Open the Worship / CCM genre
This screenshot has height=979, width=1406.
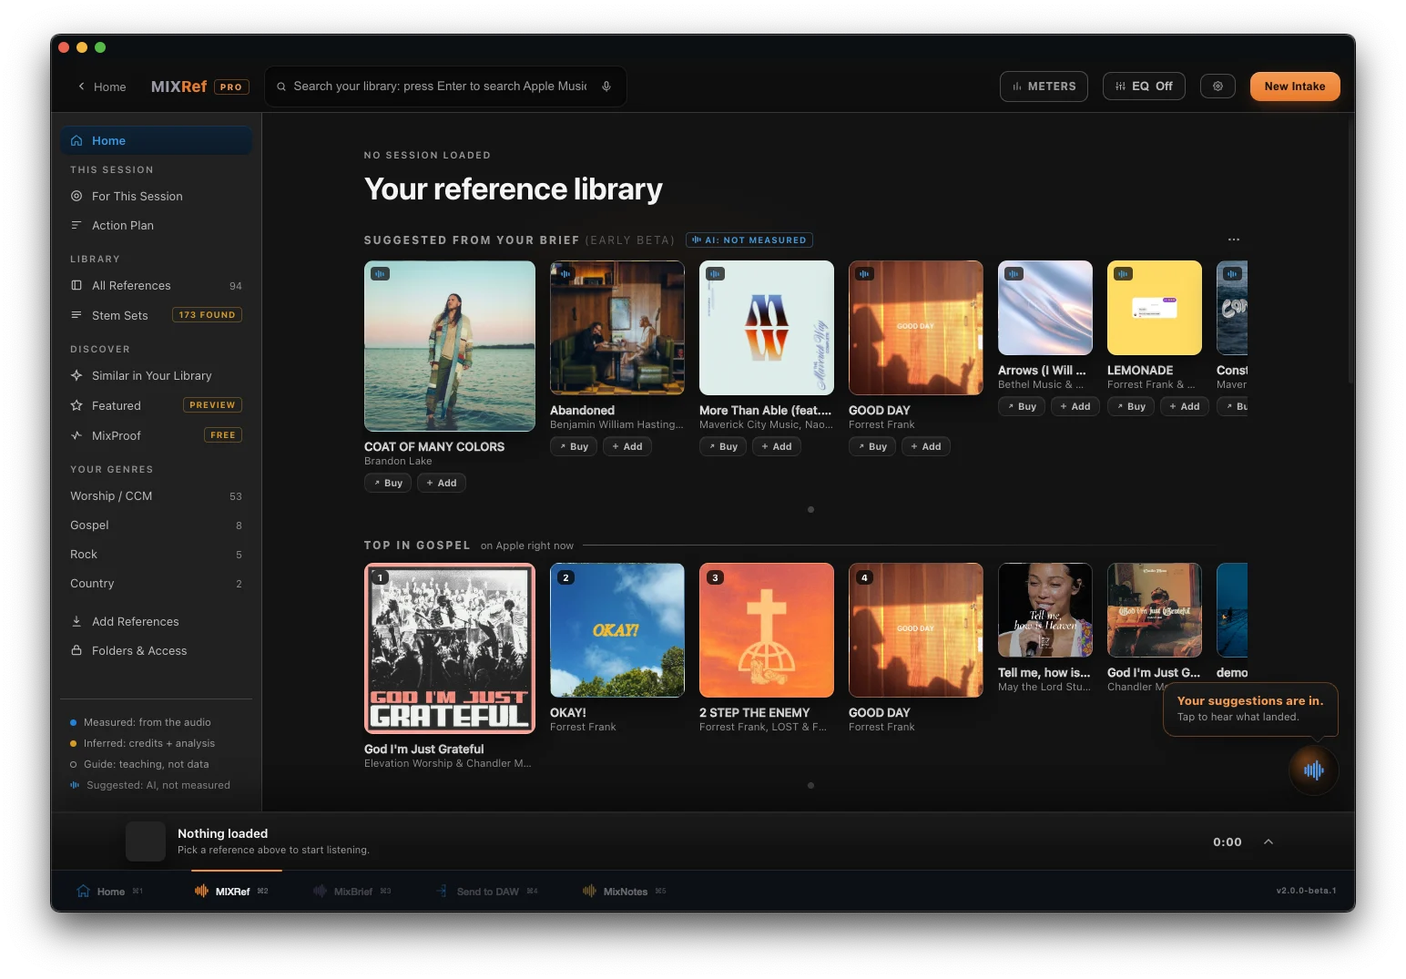[x=156, y=495]
